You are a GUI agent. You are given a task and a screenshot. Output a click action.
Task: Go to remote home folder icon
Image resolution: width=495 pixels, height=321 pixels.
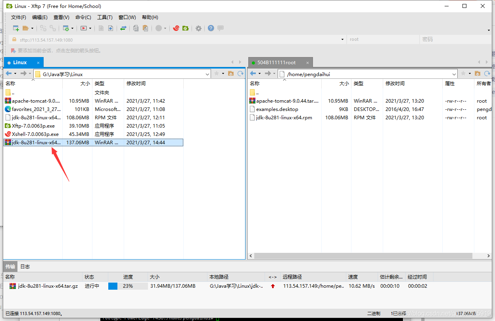(x=478, y=74)
